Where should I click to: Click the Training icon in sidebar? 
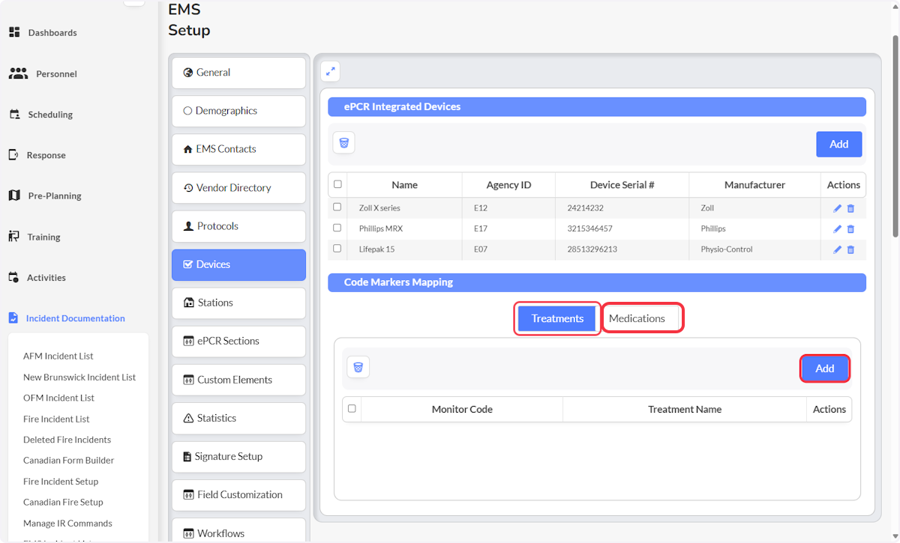[x=13, y=237]
